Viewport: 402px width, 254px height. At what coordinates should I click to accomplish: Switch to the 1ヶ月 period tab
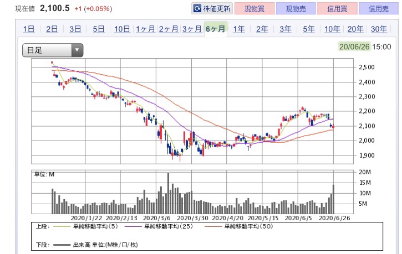pyautogui.click(x=145, y=30)
